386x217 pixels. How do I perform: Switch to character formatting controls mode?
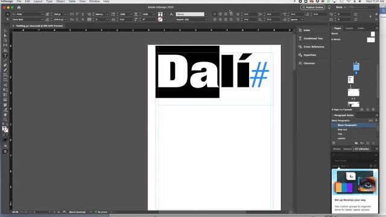click(x=8, y=14)
